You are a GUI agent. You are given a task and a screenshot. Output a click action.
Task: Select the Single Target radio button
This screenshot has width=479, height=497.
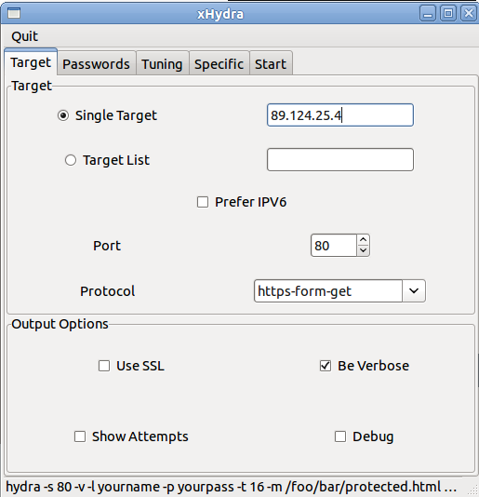point(63,115)
